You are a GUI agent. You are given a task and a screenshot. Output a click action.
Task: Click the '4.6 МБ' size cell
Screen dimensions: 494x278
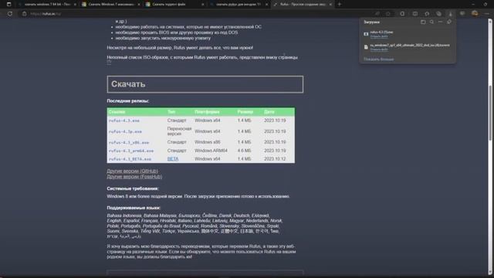[244, 151]
